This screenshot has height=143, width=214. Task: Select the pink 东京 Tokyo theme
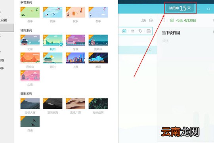tap(30, 76)
